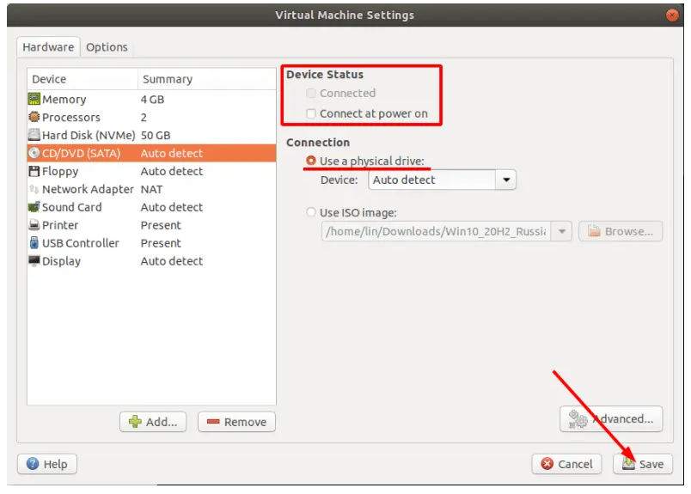
Task: Browse... for an ISO file
Action: pos(621,231)
